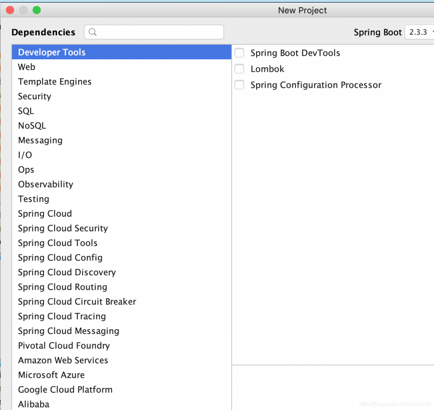Select Amazon Web Services category
This screenshot has height=410, width=434.
(x=122, y=360)
